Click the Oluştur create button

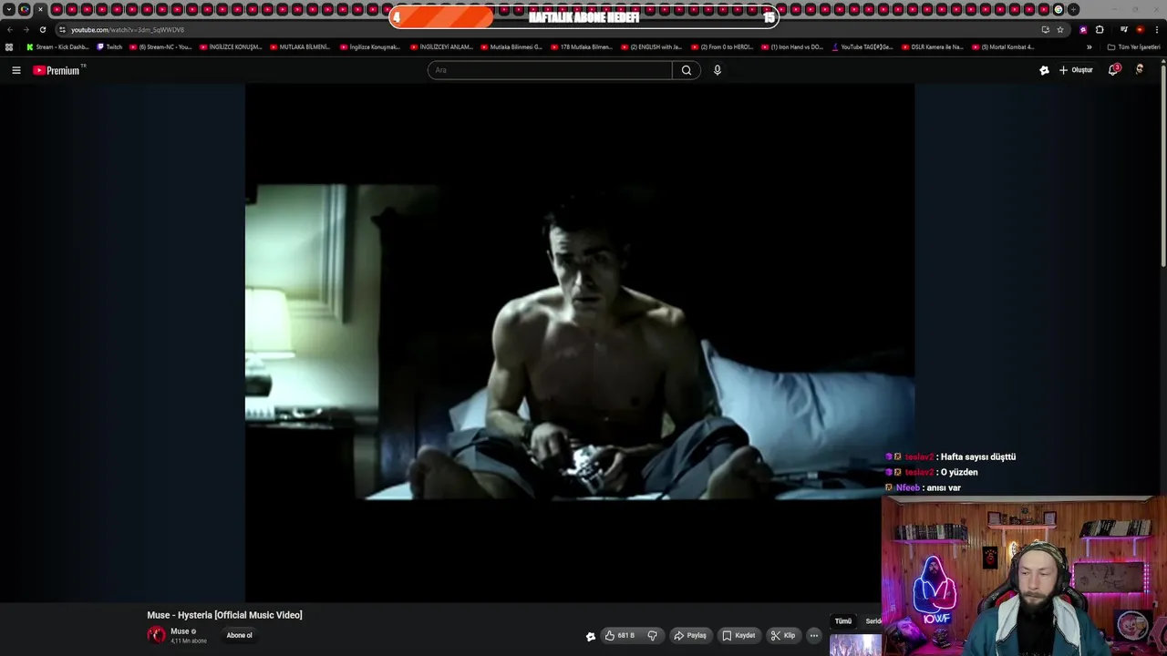click(1076, 70)
